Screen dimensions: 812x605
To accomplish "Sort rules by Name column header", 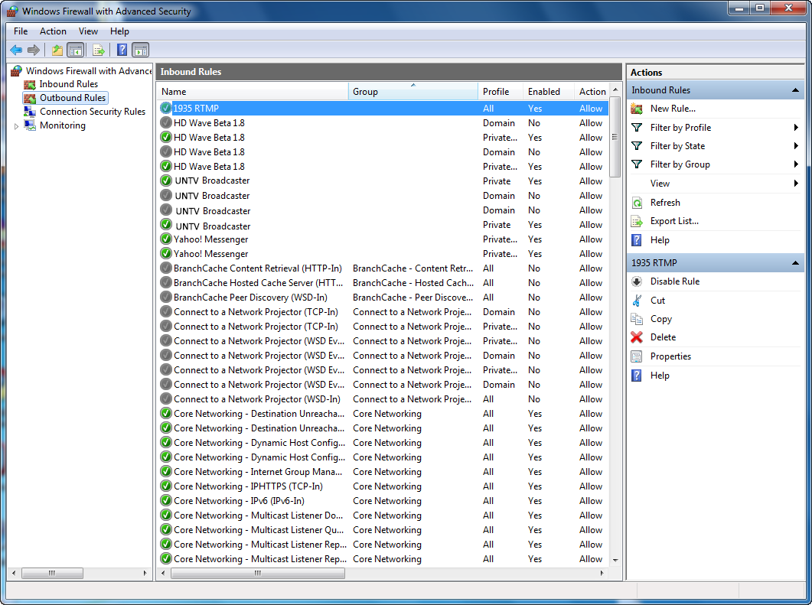I will coord(253,92).
